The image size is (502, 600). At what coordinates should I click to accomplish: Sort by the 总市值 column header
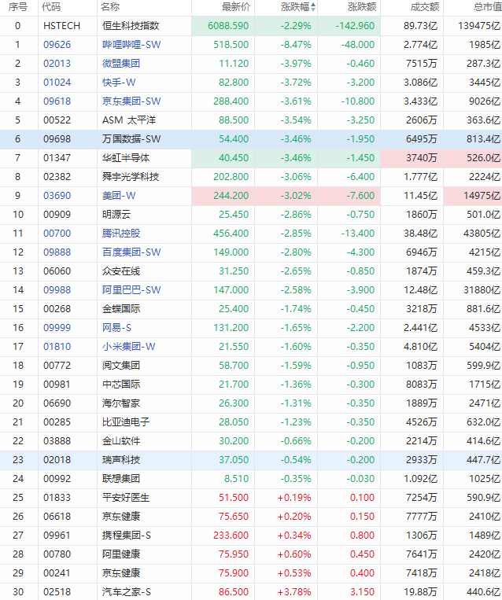click(x=488, y=7)
